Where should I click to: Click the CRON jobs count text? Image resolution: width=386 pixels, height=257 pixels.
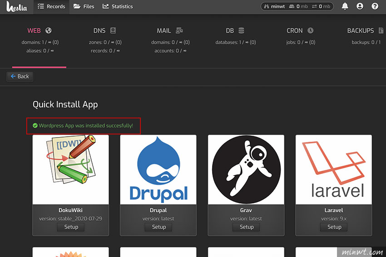[x=301, y=42]
